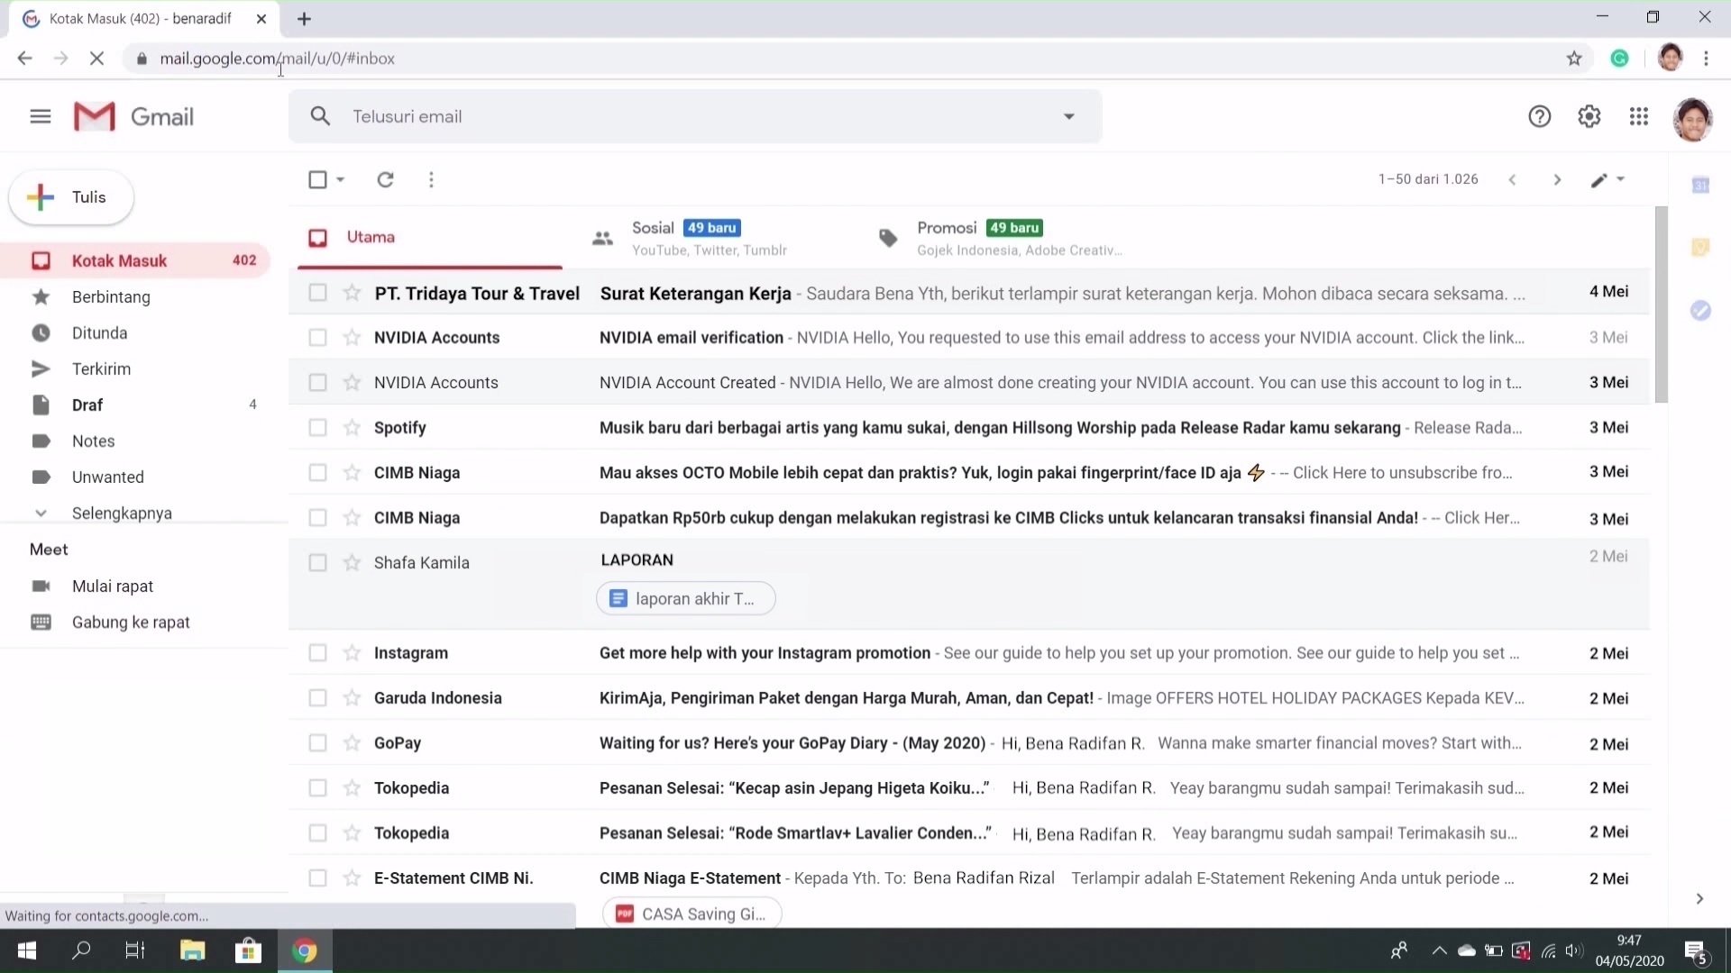Select the GoPay email checkbox

coord(317,743)
